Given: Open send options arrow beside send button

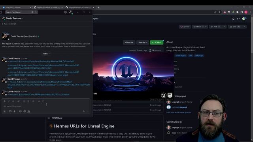Looking at the screenshot, I should 88,111.
